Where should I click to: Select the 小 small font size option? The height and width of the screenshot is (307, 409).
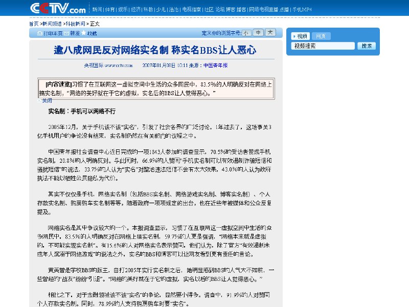(247, 33)
